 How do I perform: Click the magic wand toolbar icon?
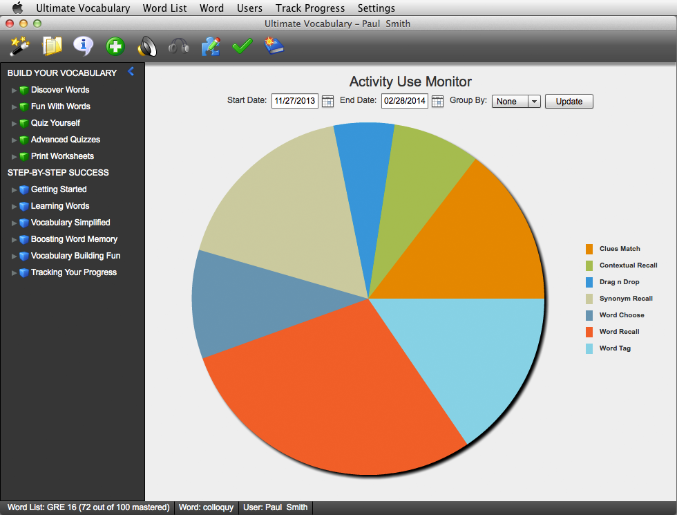pyautogui.click(x=19, y=46)
